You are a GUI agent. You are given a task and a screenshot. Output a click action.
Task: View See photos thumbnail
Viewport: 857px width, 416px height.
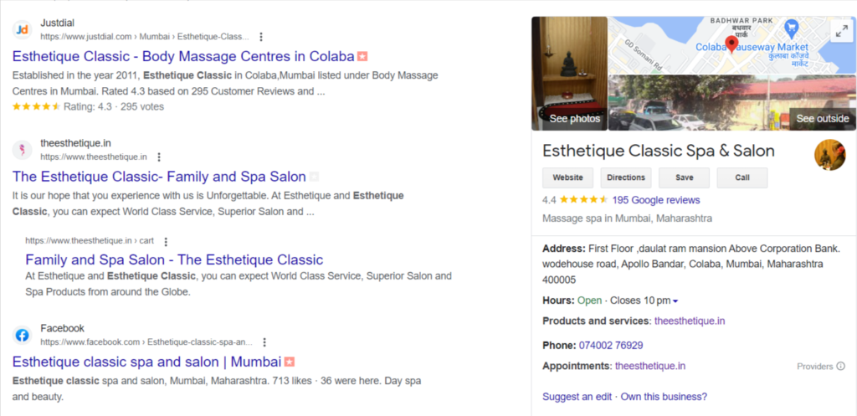[x=569, y=74]
